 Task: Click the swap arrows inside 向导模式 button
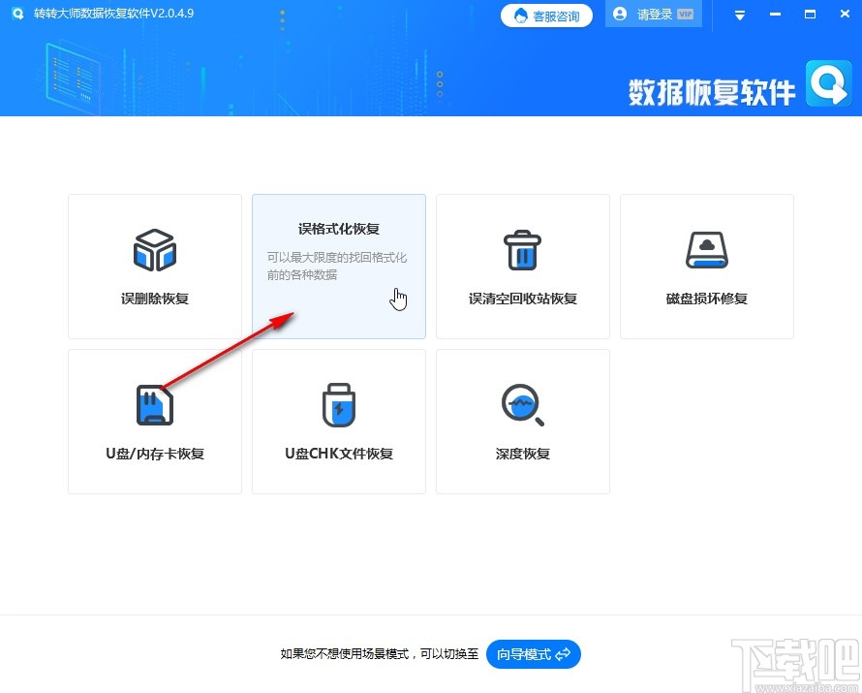pyautogui.click(x=564, y=654)
